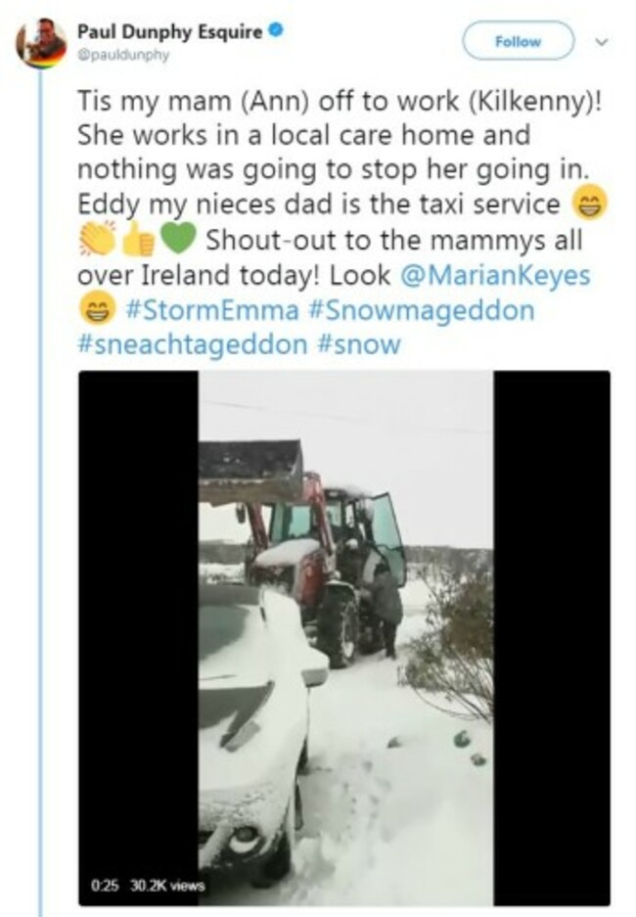Open the #sneachtageddon hashtag
The width and height of the screenshot is (636, 917).
tap(193, 344)
